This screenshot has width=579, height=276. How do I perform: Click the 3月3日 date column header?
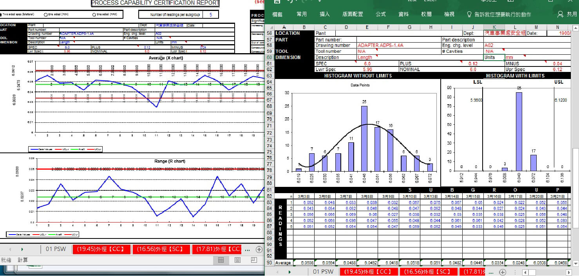click(304, 196)
